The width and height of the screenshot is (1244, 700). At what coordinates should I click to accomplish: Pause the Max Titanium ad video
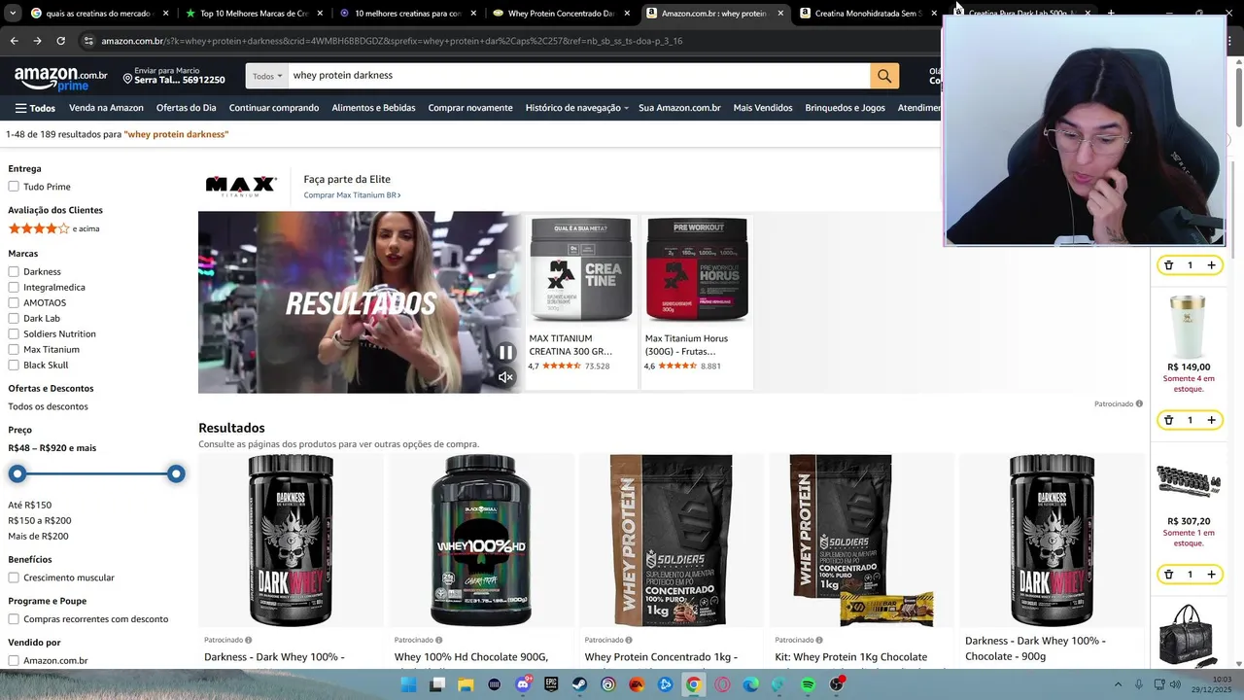click(505, 352)
